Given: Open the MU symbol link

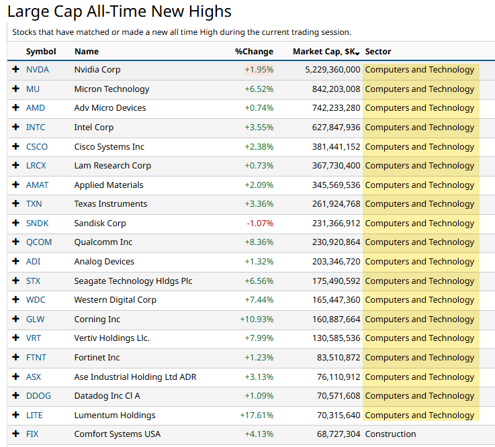Looking at the screenshot, I should click(33, 89).
